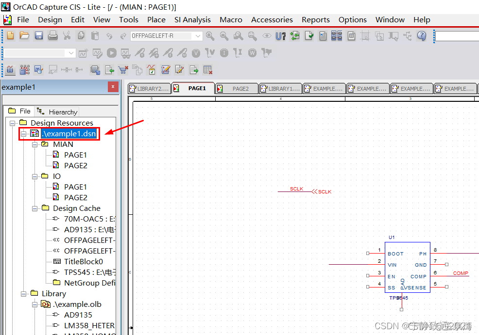Collapse the Library folder node

pos(24,294)
